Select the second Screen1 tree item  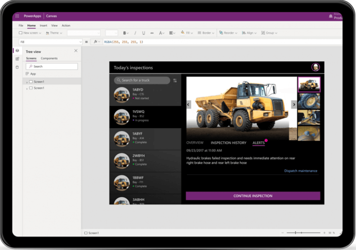pyautogui.click(x=39, y=88)
